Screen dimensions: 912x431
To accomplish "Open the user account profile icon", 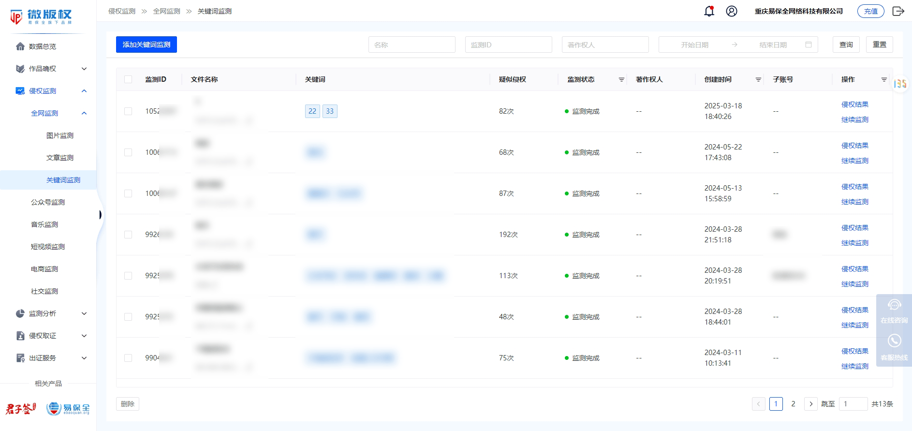I will point(732,11).
